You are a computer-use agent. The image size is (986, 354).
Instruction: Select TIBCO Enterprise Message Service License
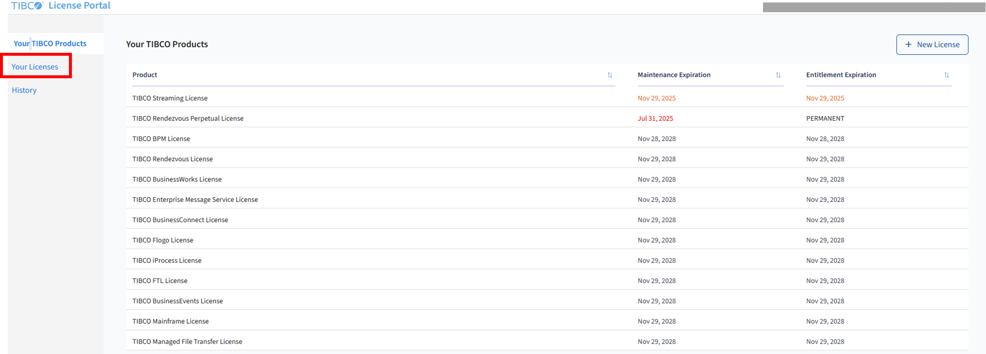[x=195, y=199]
